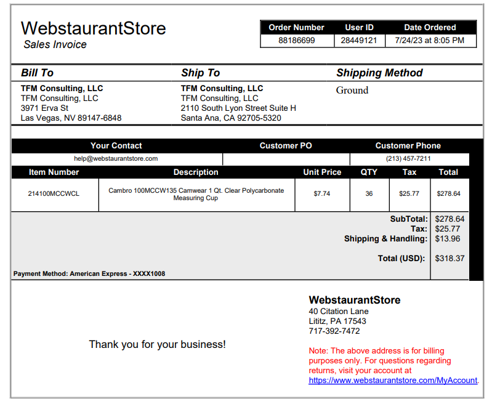The image size is (492, 404).
Task: Click the Sales Invoice subtitle
Action: pos(55,44)
